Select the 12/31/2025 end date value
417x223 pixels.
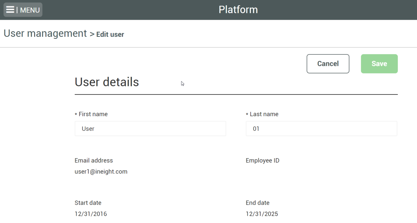(x=262, y=214)
